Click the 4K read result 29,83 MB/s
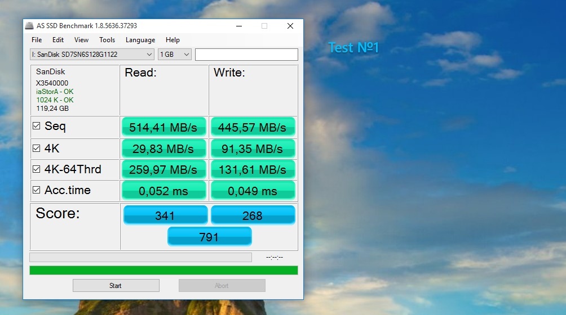The image size is (566, 315). pos(164,148)
